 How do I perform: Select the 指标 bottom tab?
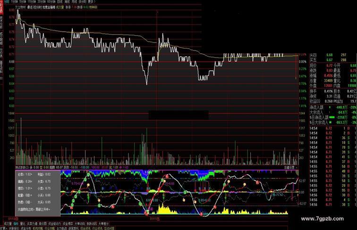pos(16,224)
